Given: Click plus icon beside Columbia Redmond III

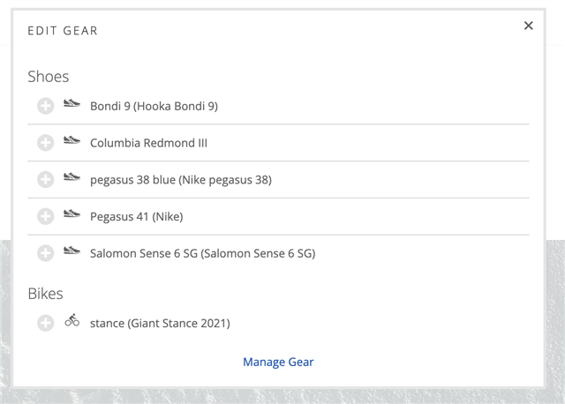Looking at the screenshot, I should point(46,143).
